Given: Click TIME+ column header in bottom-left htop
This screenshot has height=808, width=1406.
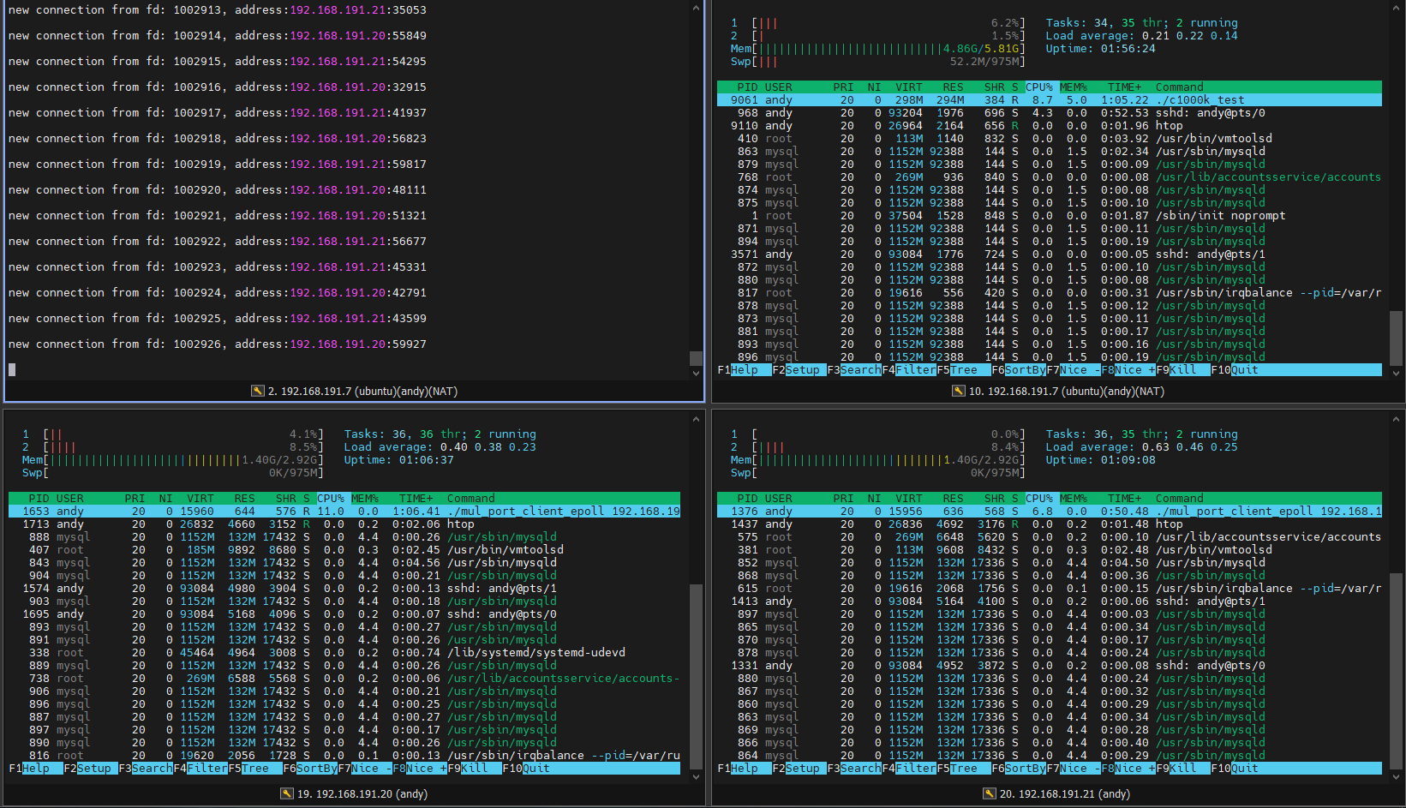Looking at the screenshot, I should (x=416, y=499).
